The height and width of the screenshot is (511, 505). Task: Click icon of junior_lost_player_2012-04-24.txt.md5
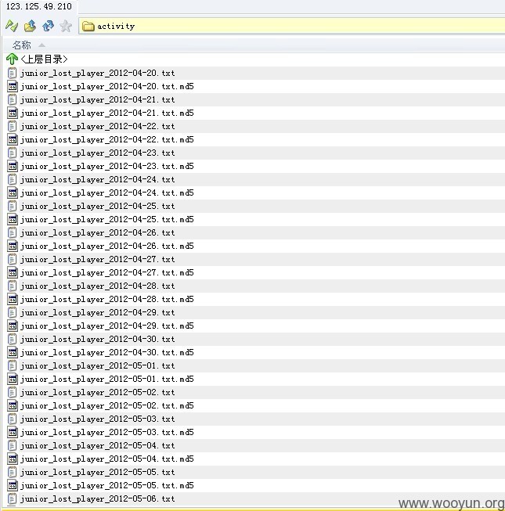click(13, 193)
